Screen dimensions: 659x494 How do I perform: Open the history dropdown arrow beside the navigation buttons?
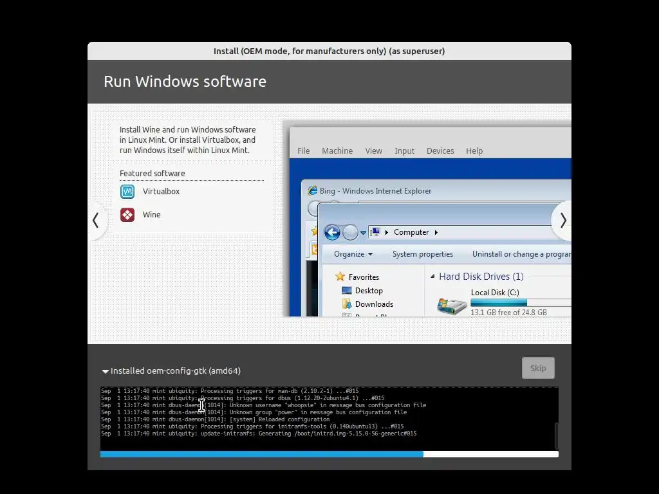(x=363, y=232)
